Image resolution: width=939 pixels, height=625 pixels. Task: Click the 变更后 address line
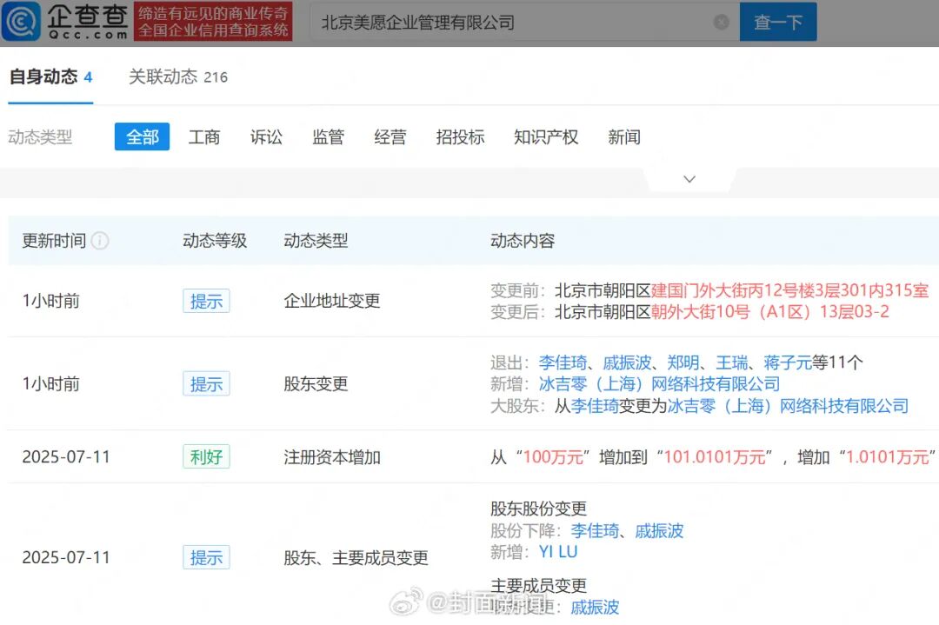point(689,312)
